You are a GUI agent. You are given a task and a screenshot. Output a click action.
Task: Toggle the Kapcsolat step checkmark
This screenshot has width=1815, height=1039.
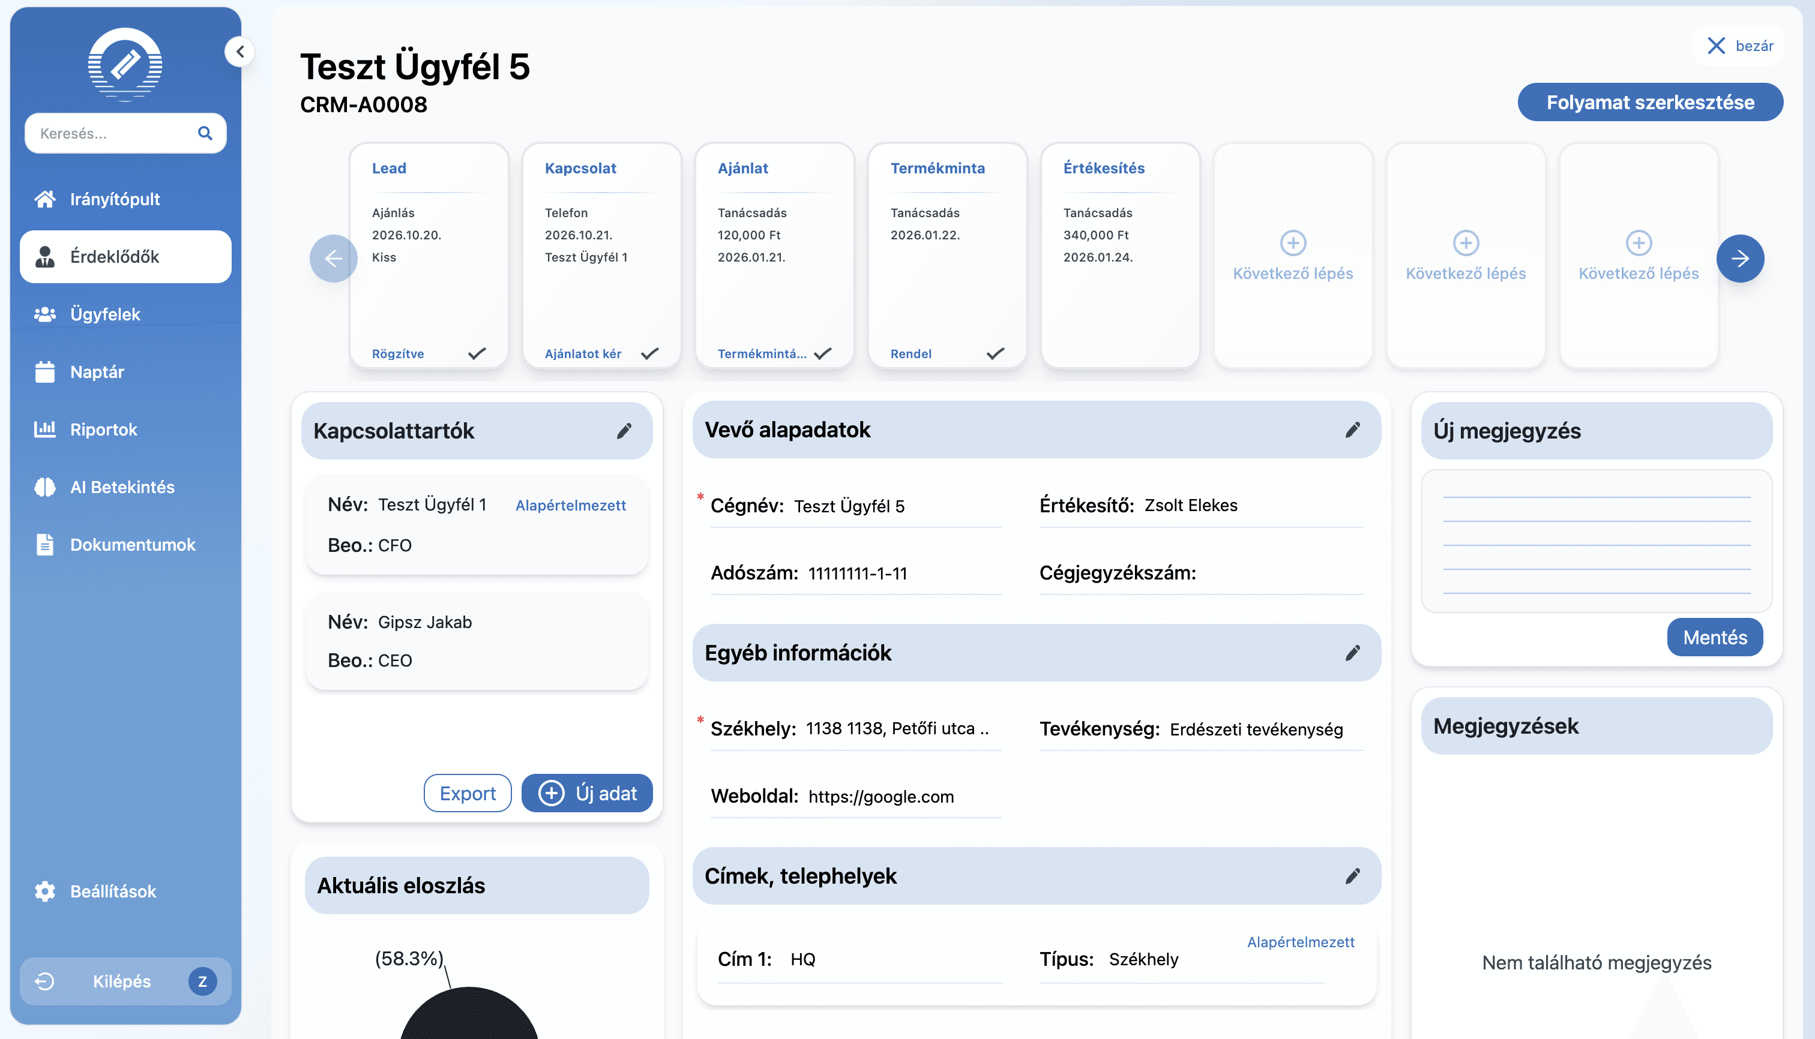(650, 354)
